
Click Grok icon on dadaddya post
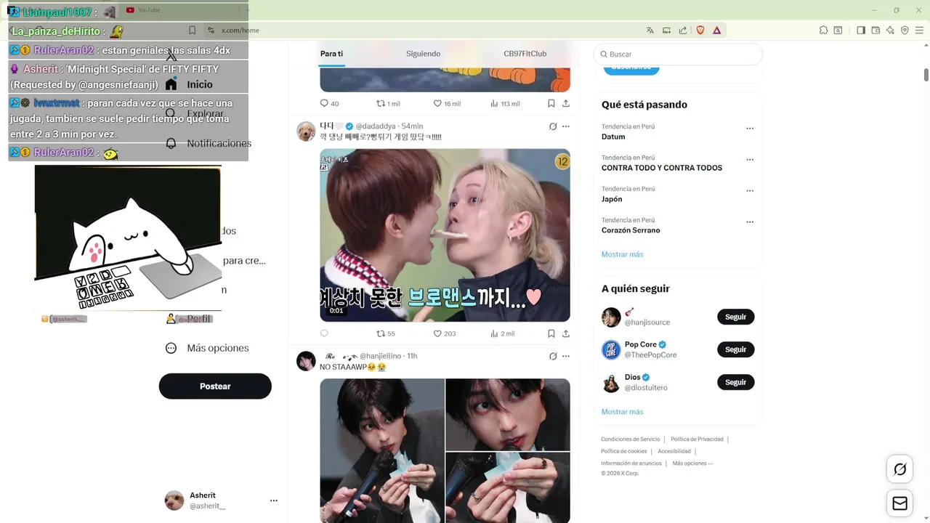(x=553, y=126)
